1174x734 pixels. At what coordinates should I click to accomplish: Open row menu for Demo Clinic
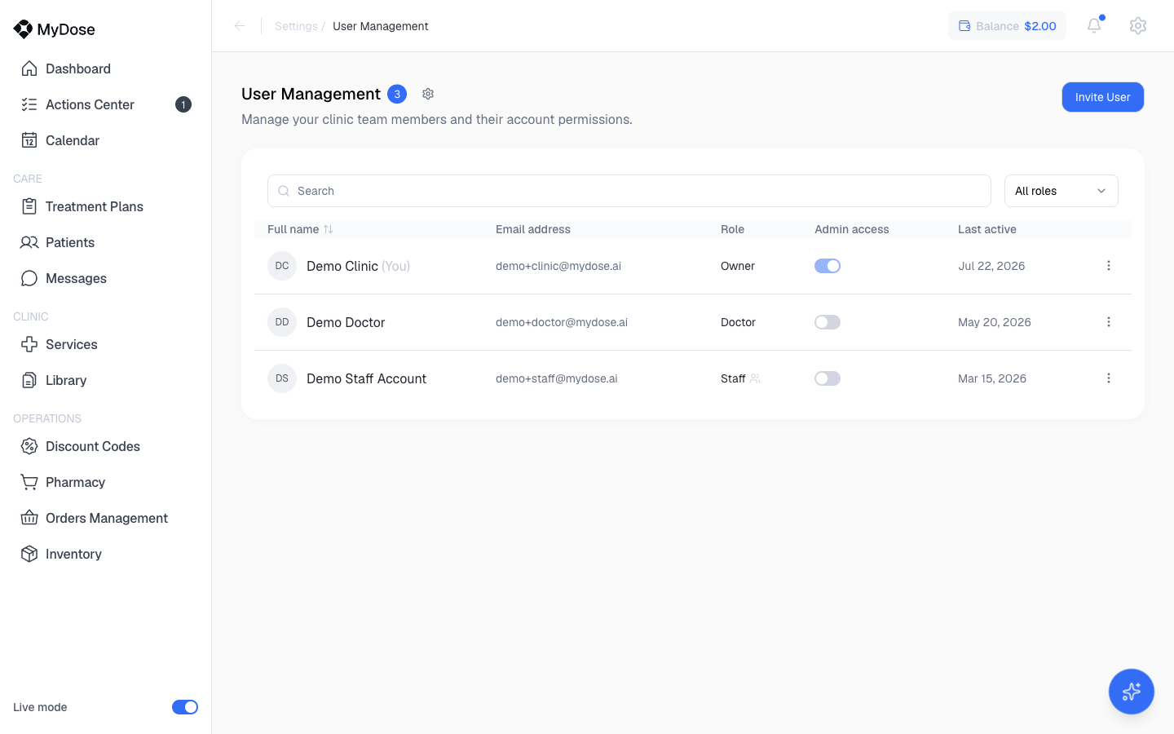(1109, 266)
